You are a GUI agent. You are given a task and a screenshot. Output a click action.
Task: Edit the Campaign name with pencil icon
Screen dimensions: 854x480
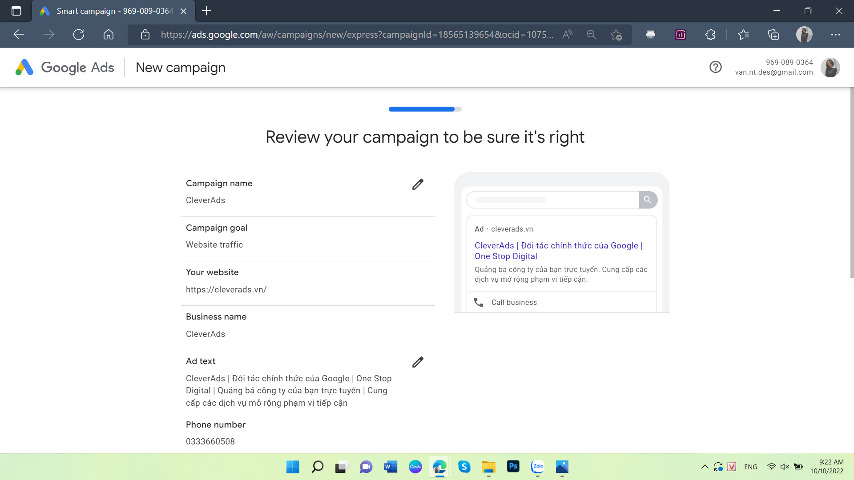coord(418,184)
